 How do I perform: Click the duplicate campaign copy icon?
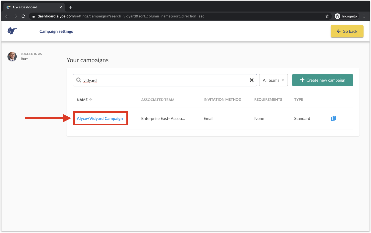333,118
